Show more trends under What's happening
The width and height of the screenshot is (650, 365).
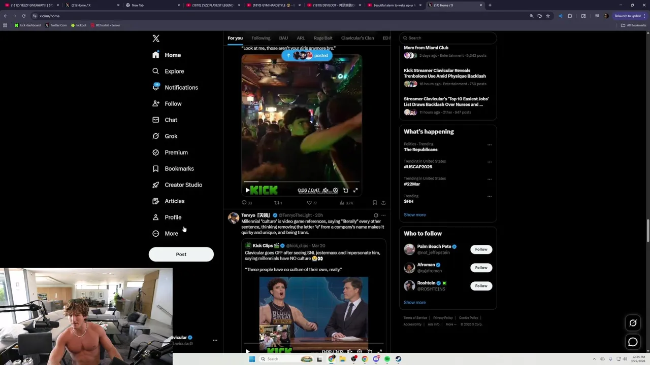(415, 215)
